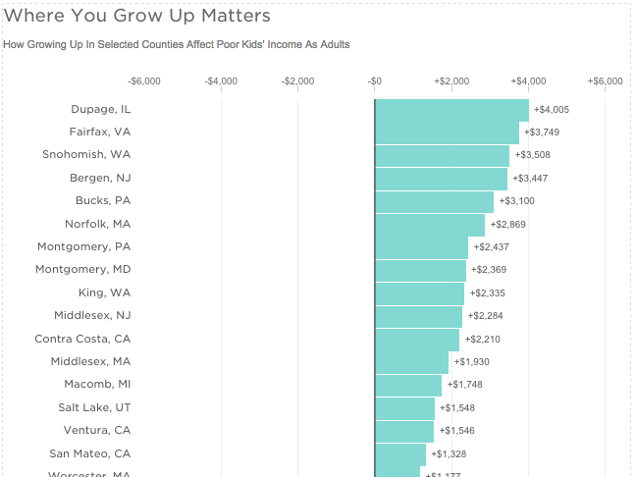636x477 pixels.
Task: Click the King, WA bar
Action: pyautogui.click(x=419, y=293)
